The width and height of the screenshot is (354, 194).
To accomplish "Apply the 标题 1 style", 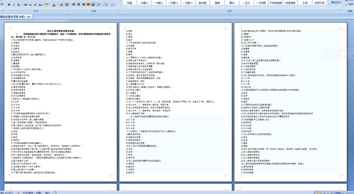I will pyautogui.click(x=144, y=3).
